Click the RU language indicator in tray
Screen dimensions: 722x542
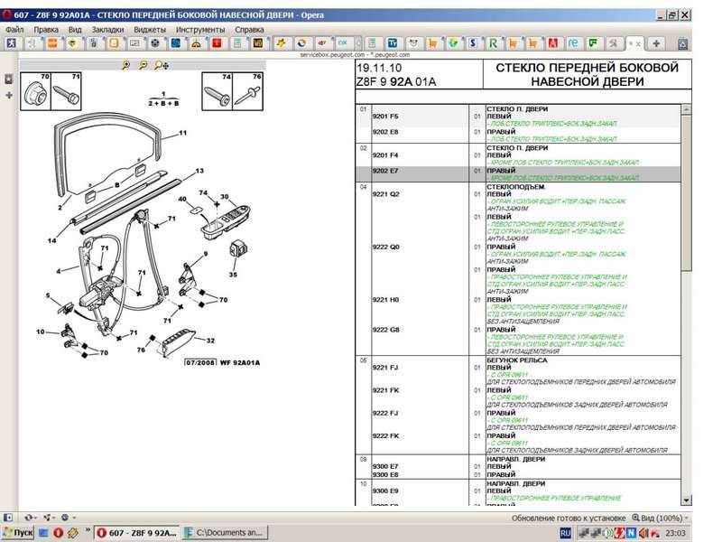click(565, 533)
